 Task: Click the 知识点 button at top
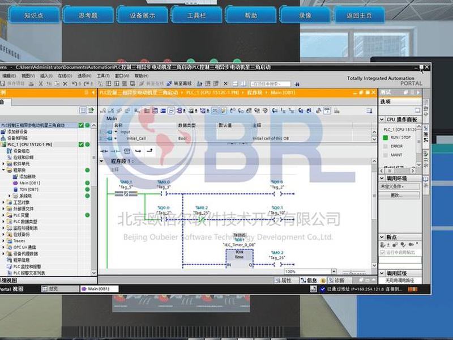pyautogui.click(x=34, y=15)
